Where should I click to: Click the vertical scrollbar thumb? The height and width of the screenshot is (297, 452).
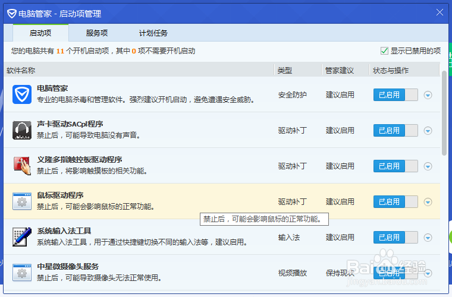[x=444, y=113]
